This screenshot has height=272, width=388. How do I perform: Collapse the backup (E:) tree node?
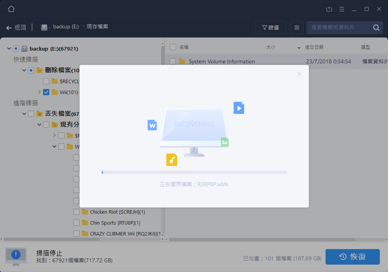tap(9, 48)
